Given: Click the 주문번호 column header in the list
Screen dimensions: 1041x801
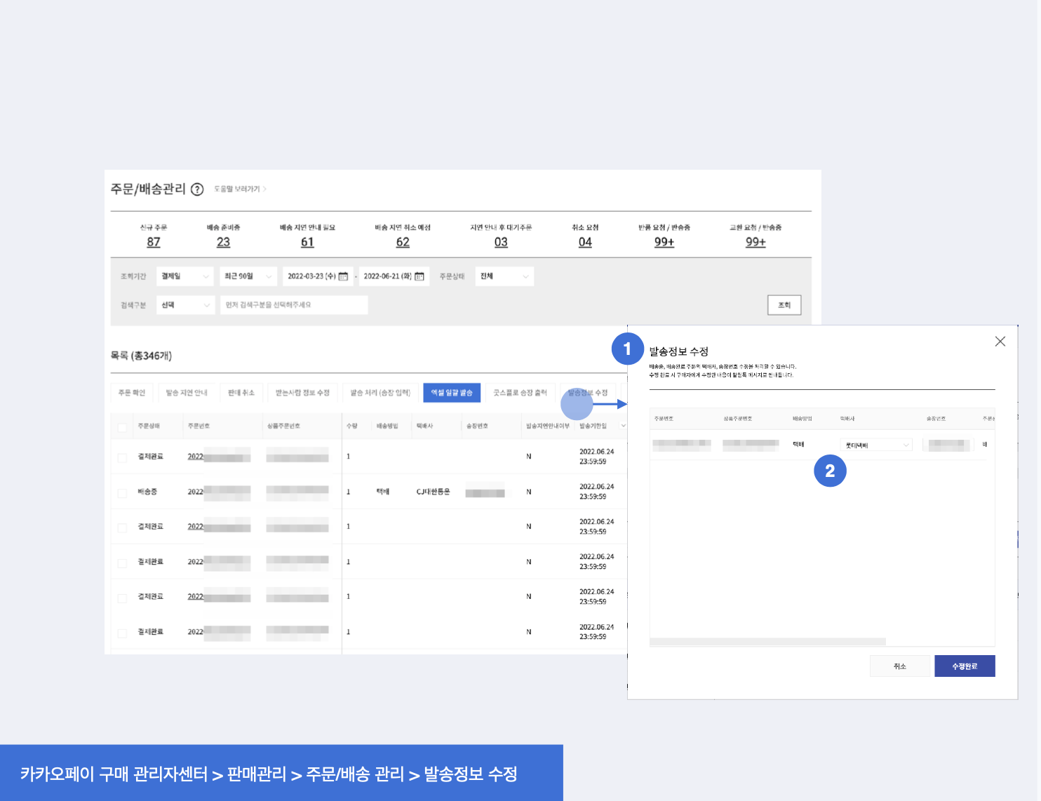Looking at the screenshot, I should [x=199, y=426].
